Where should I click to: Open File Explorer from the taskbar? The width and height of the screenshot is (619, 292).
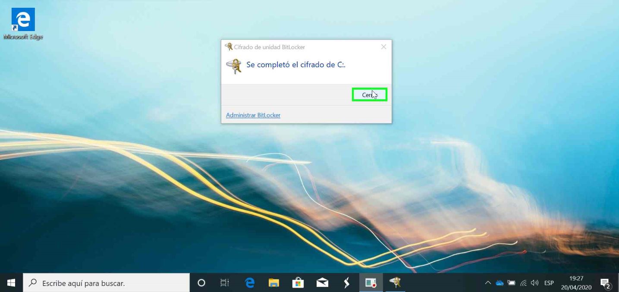[x=274, y=283]
